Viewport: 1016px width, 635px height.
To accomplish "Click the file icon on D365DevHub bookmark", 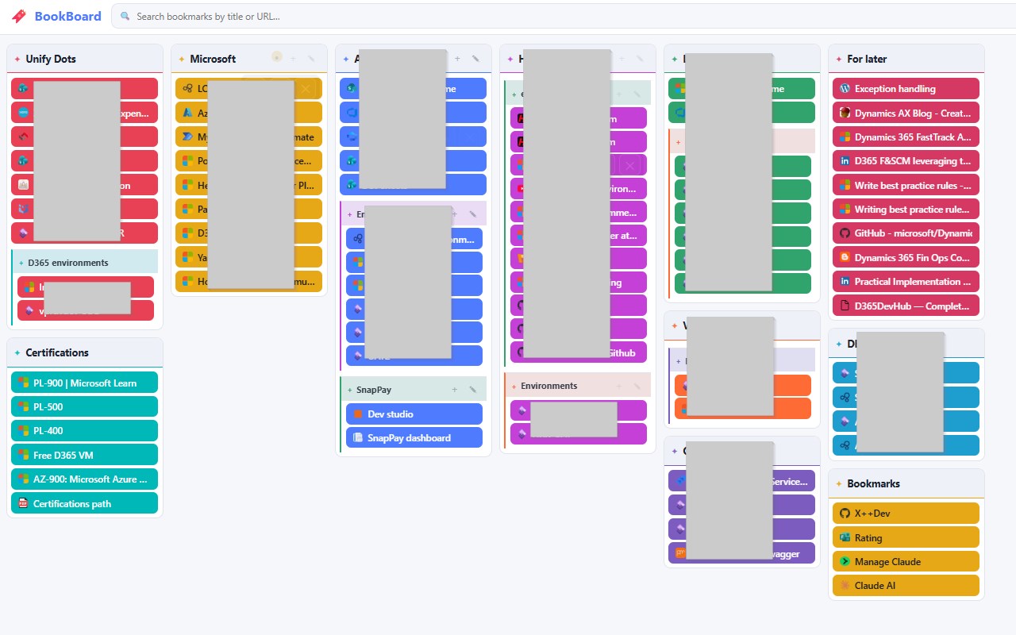I will [845, 306].
